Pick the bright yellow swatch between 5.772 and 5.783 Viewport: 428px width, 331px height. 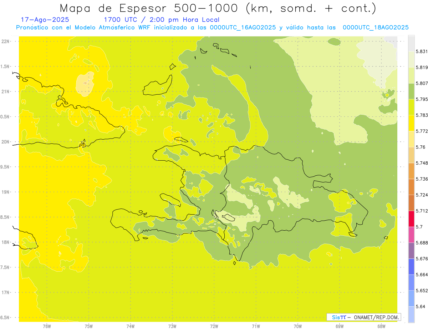pos(411,123)
